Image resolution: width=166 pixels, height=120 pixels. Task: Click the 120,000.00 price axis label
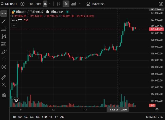pyautogui.click(x=156, y=40)
